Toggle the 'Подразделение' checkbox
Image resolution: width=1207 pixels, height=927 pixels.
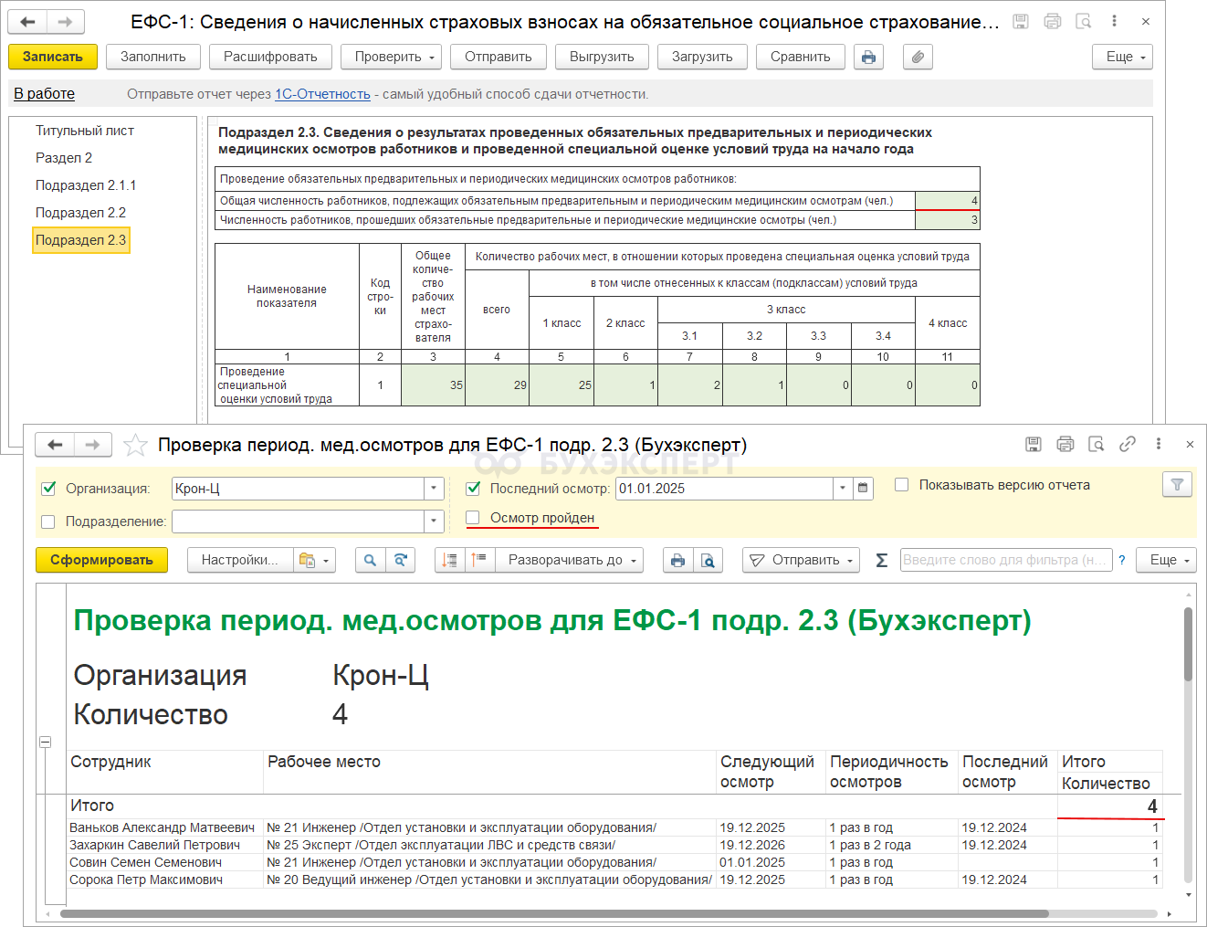(48, 521)
